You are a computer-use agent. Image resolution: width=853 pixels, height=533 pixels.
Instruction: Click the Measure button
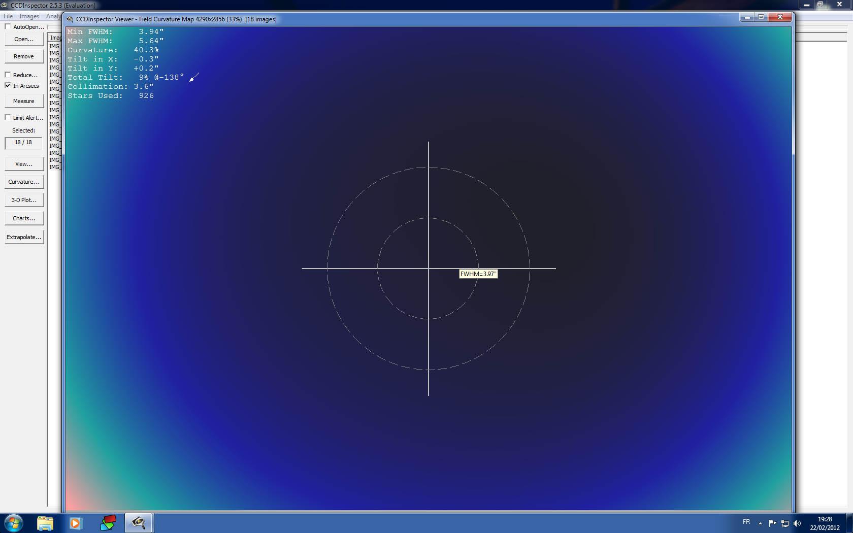(x=24, y=101)
